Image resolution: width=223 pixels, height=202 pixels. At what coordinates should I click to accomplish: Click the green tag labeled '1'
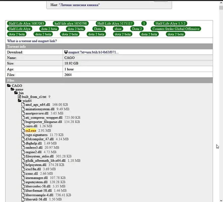tap(144, 23)
